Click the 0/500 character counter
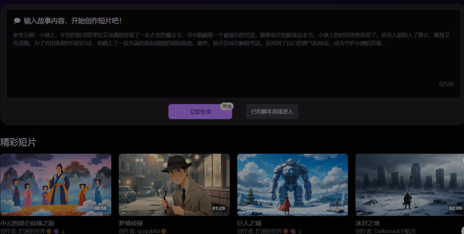 click(446, 84)
